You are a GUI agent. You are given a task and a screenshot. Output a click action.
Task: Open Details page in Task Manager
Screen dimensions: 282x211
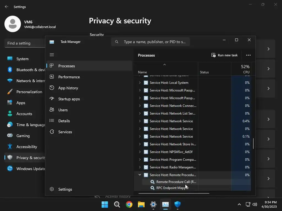point(90,121)
